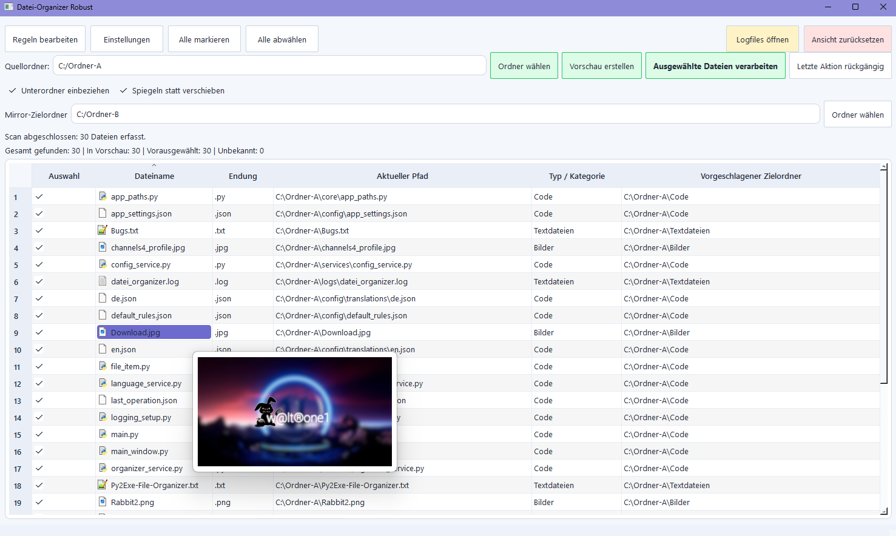Viewport: 896px width, 536px height.
Task: Open the 'Regeln bearbeiten' dialog
Action: [45, 39]
